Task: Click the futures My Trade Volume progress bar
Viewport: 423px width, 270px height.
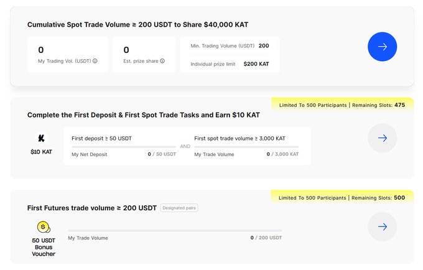Action: tap(175, 230)
